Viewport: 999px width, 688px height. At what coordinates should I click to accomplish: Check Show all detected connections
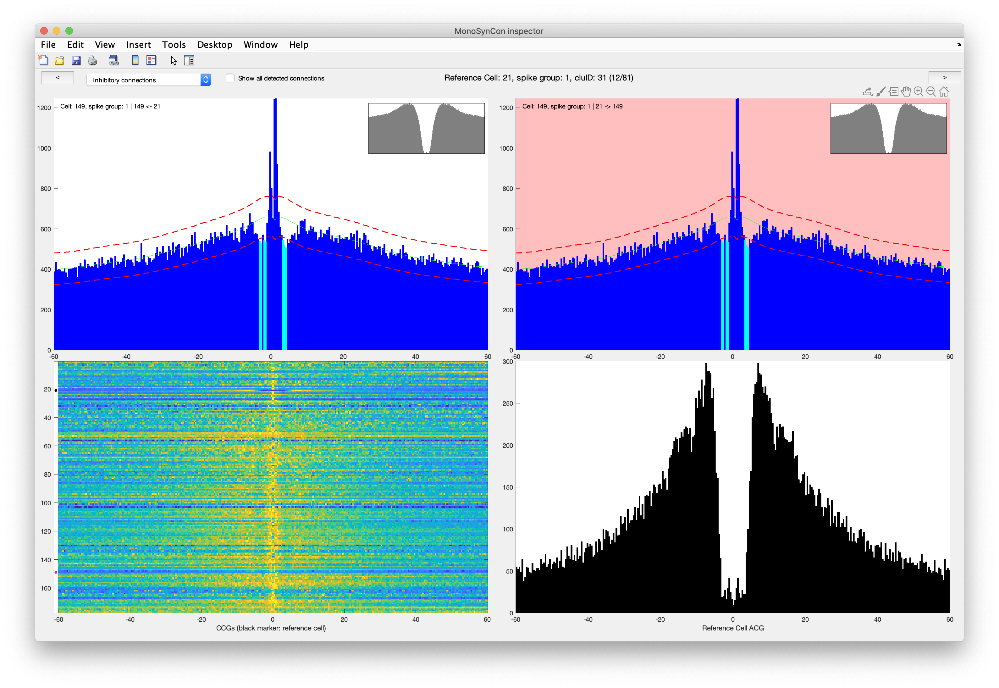coord(230,78)
